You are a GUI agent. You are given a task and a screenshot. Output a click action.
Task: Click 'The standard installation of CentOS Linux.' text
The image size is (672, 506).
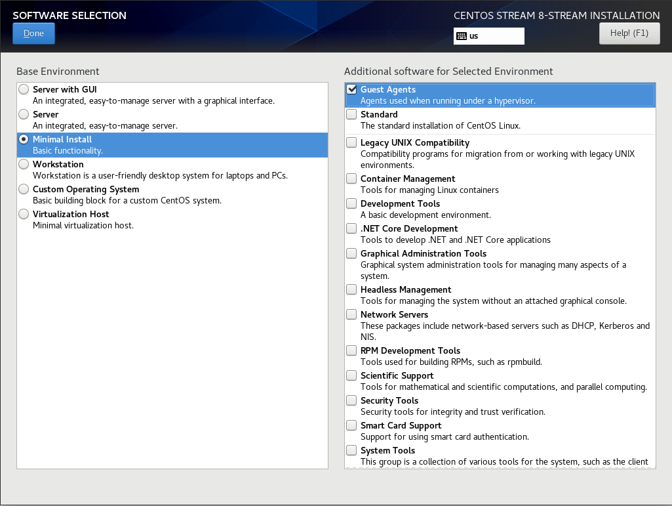pyautogui.click(x=441, y=126)
